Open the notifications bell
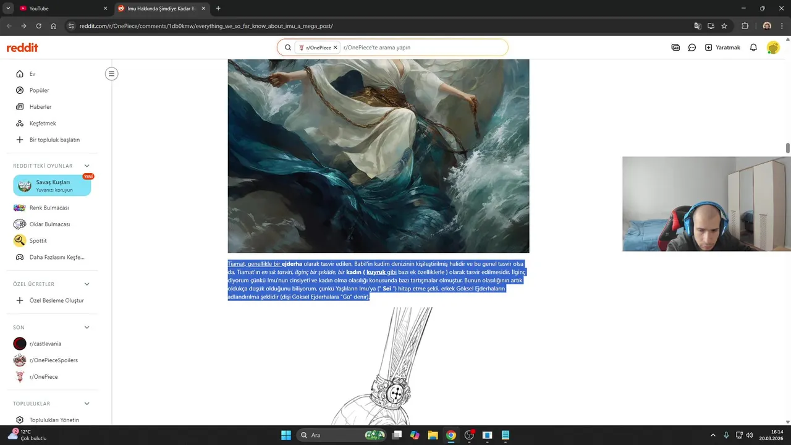This screenshot has height=445, width=791. (753, 48)
